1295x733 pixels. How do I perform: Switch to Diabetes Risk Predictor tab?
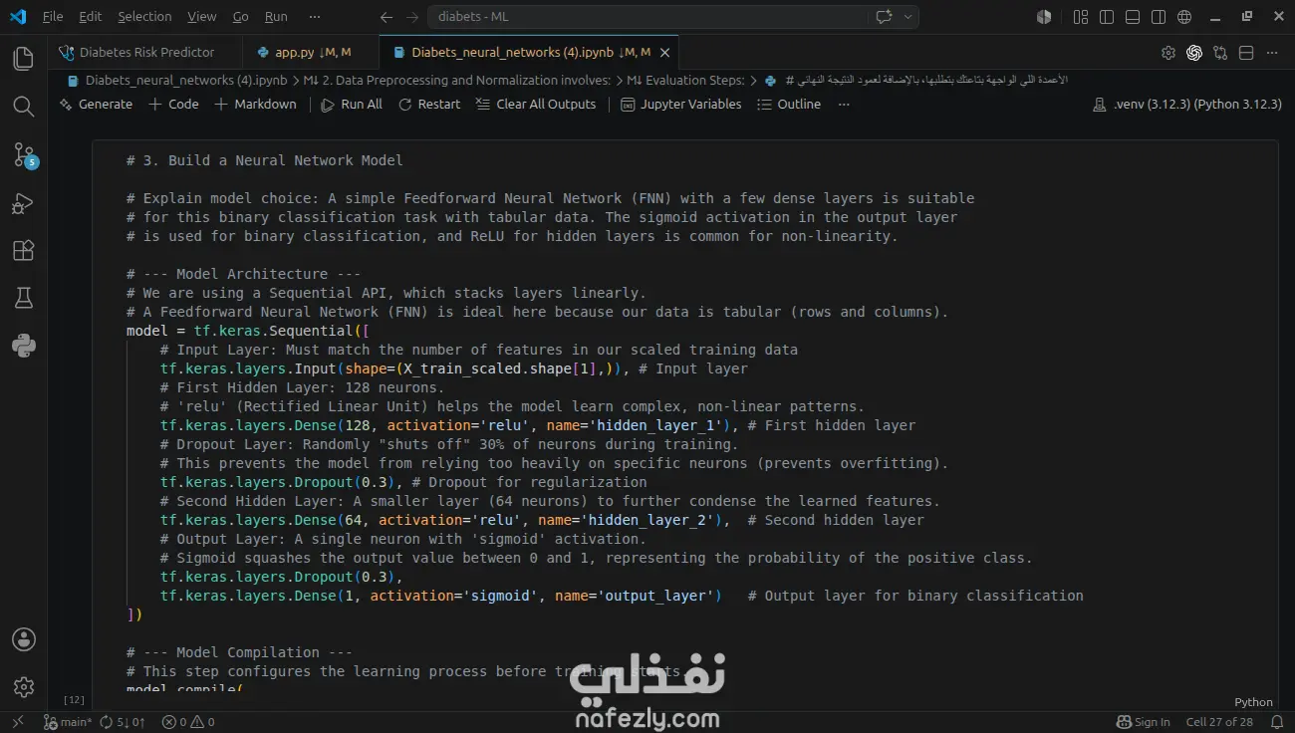pyautogui.click(x=145, y=52)
